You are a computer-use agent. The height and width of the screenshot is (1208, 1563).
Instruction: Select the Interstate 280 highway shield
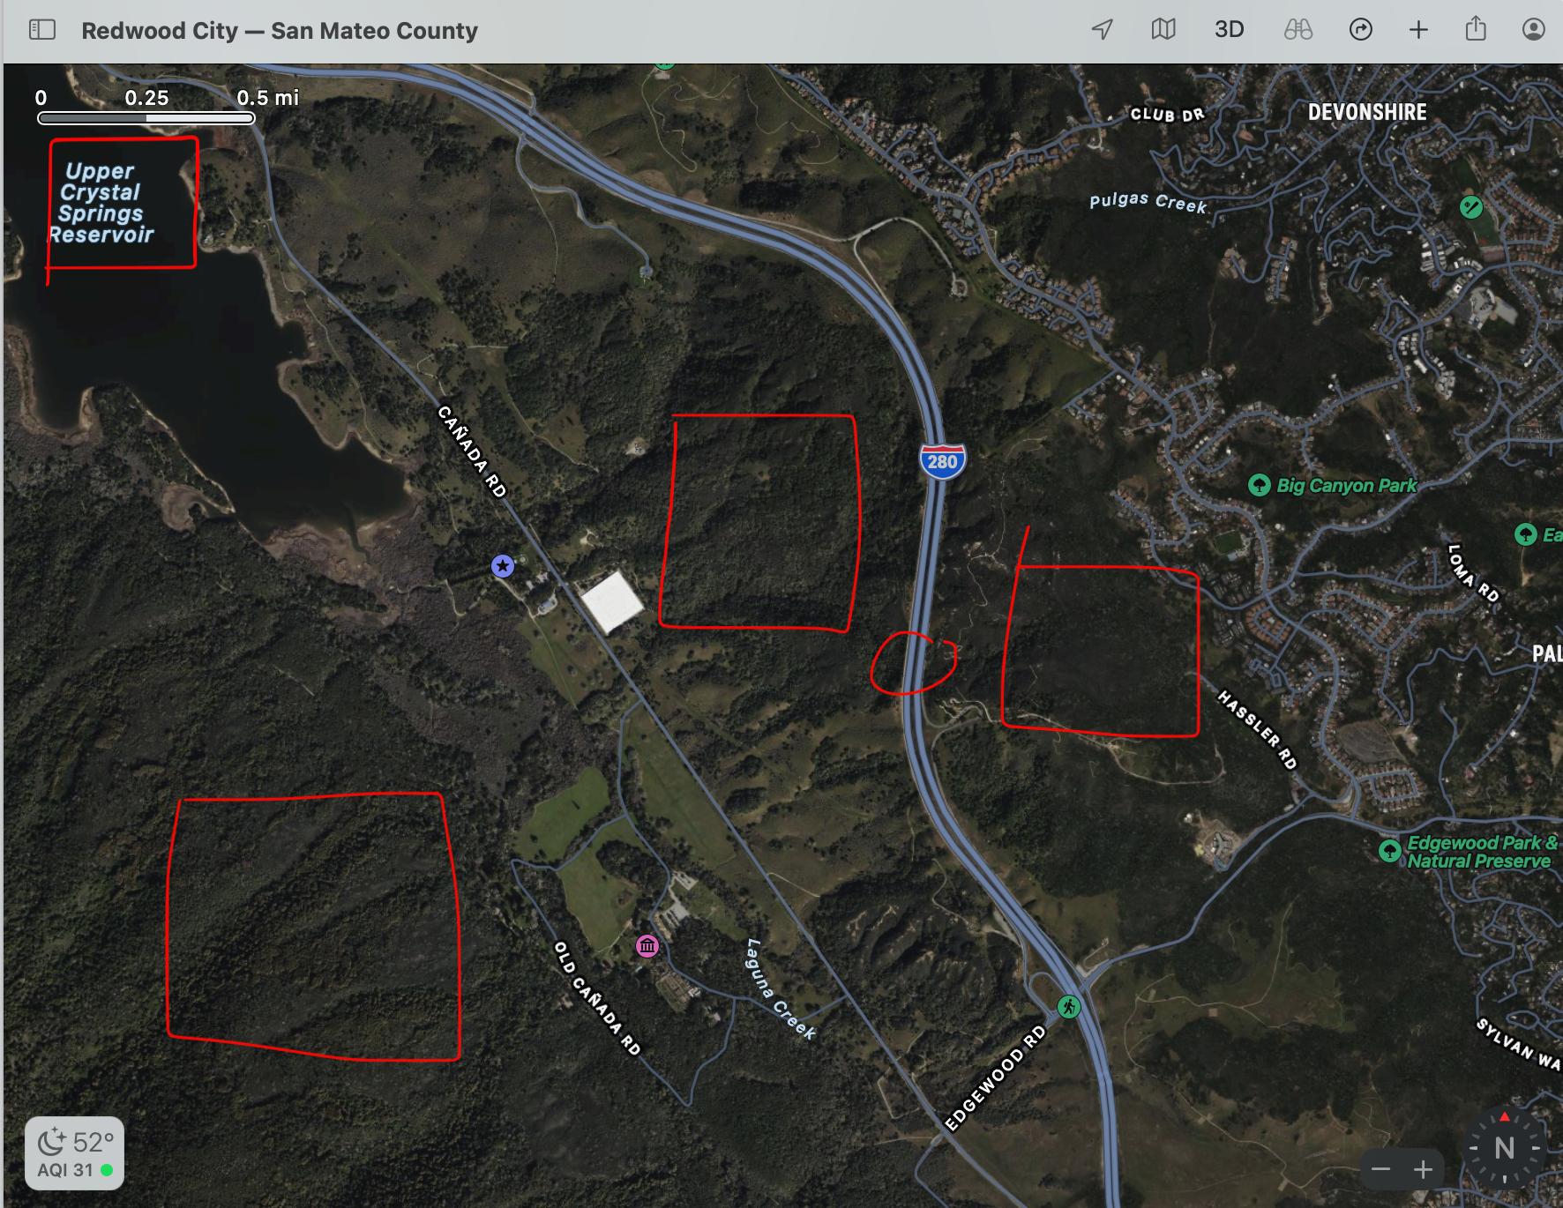pyautogui.click(x=942, y=461)
